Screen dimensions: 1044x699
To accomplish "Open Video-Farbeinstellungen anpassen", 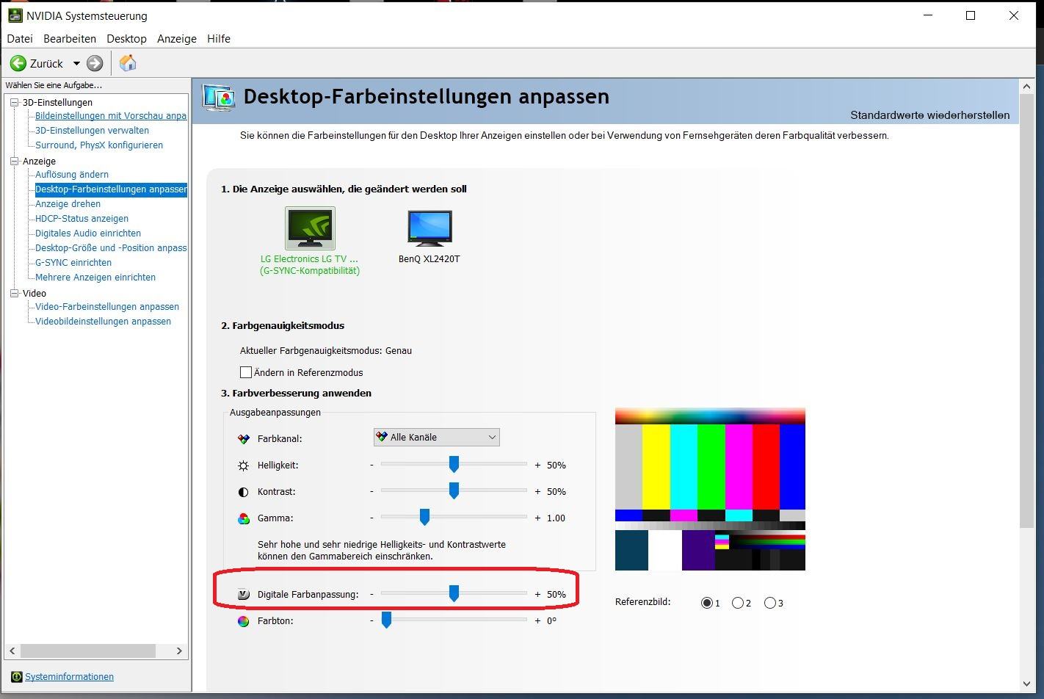I will (107, 307).
